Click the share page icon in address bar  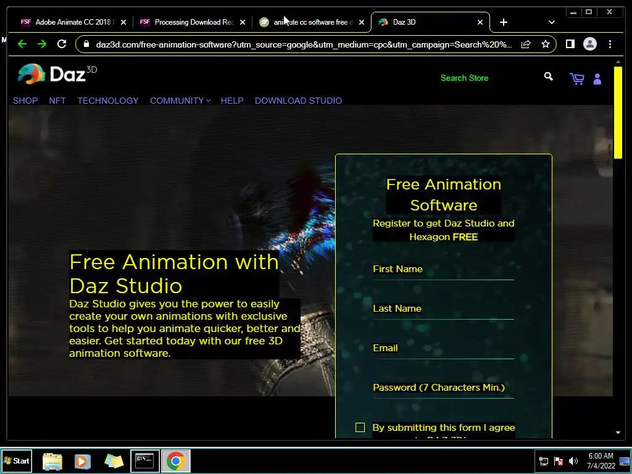click(526, 44)
